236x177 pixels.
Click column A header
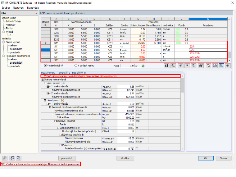(x=56, y=19)
